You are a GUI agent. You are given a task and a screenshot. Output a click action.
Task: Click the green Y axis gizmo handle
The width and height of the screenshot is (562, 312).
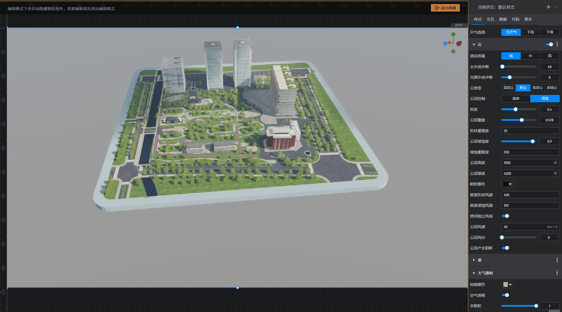tap(453, 34)
